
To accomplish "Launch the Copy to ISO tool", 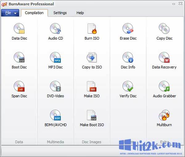I will click(92, 60).
